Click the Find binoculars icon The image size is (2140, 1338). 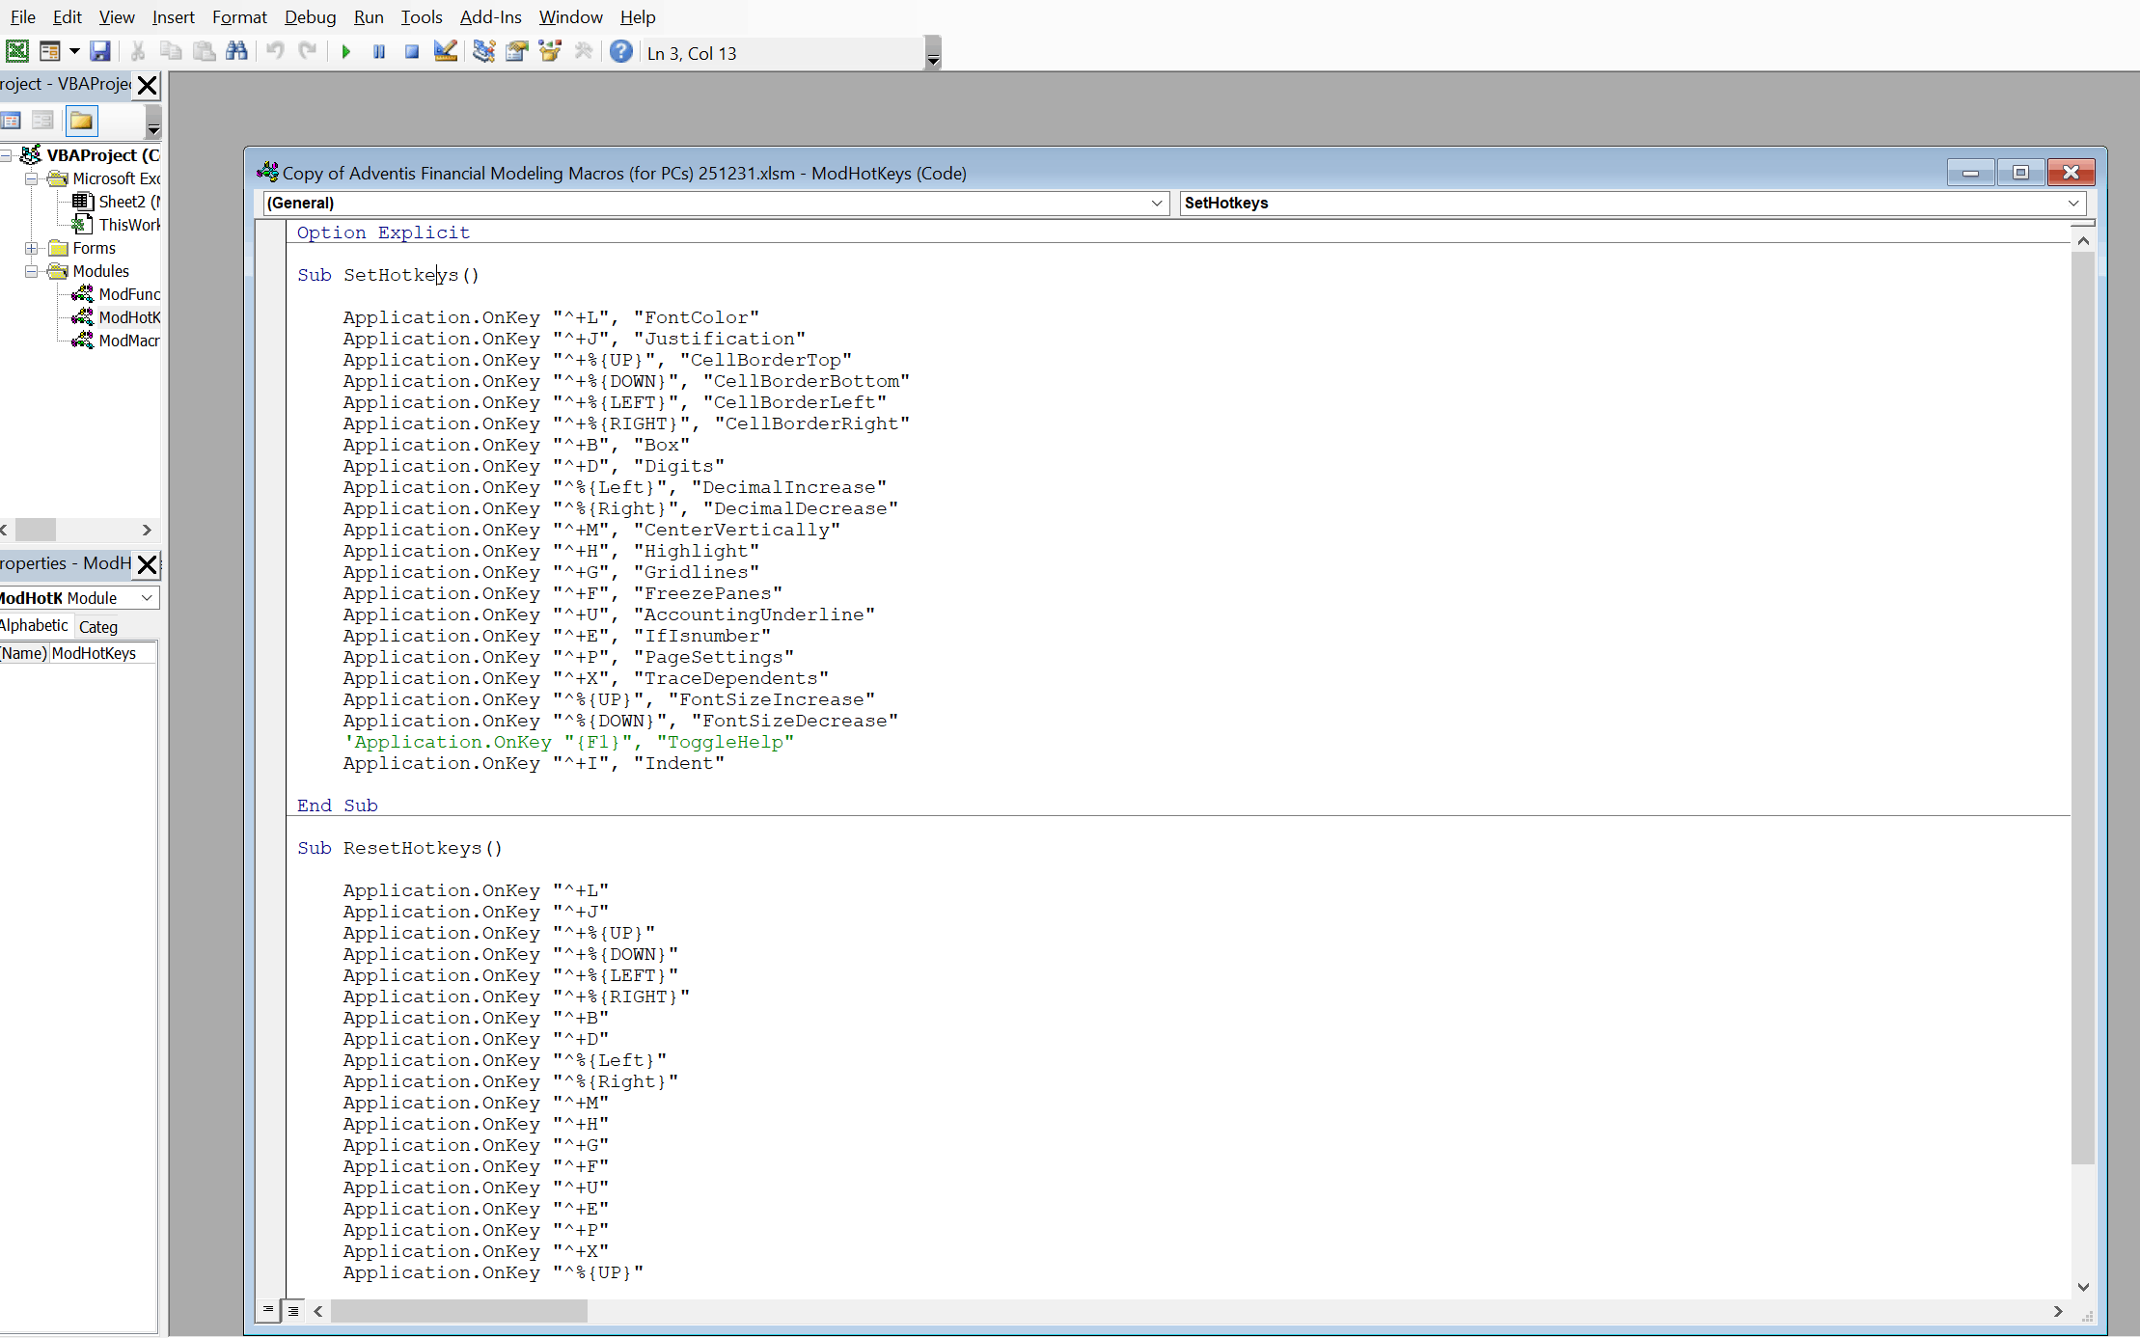click(236, 52)
